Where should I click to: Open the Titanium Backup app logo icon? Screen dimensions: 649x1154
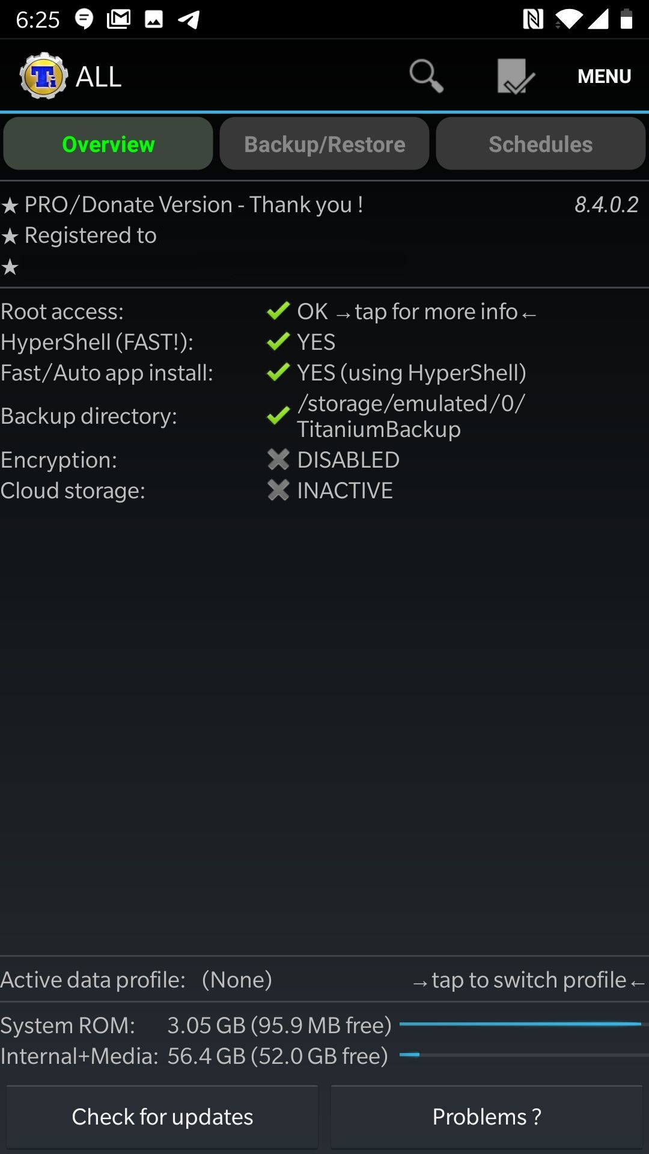point(41,75)
